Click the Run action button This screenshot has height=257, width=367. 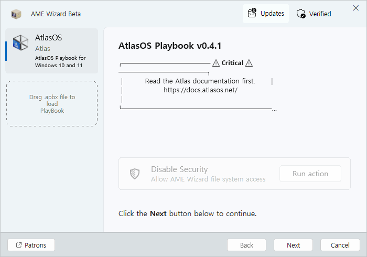[x=310, y=174]
